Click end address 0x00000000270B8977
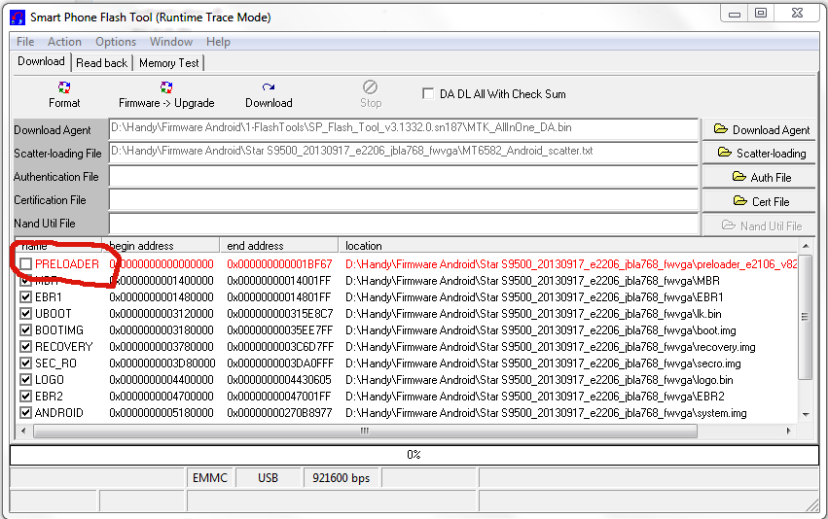Screen dimensions: 828x519 (x=280, y=413)
